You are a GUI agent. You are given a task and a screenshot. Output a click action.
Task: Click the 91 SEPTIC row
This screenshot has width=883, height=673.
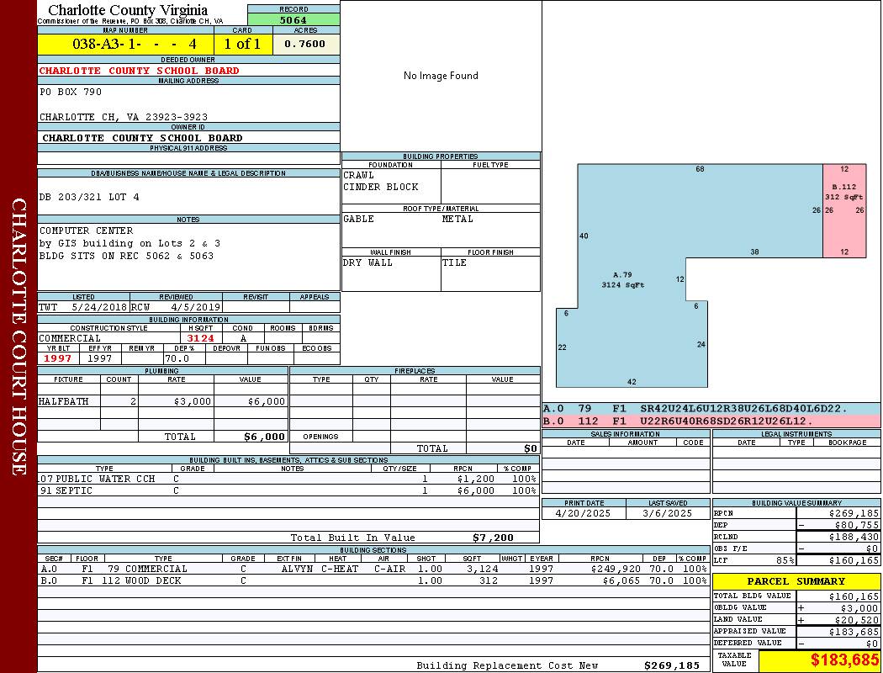pos(288,490)
